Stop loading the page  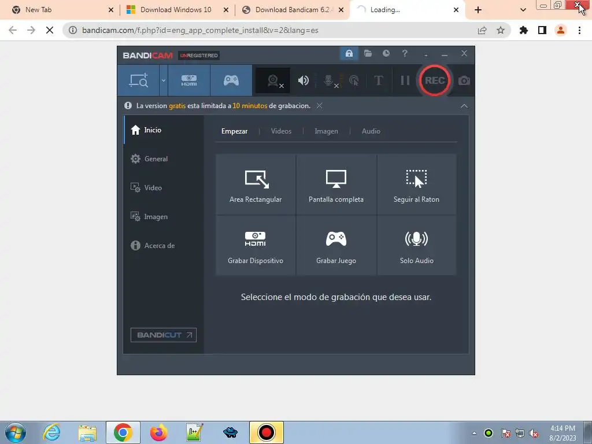tap(50, 30)
